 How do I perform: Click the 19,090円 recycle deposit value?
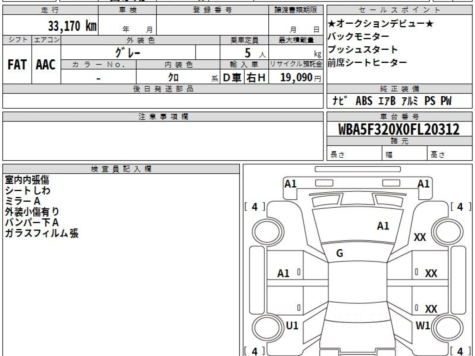click(x=300, y=78)
